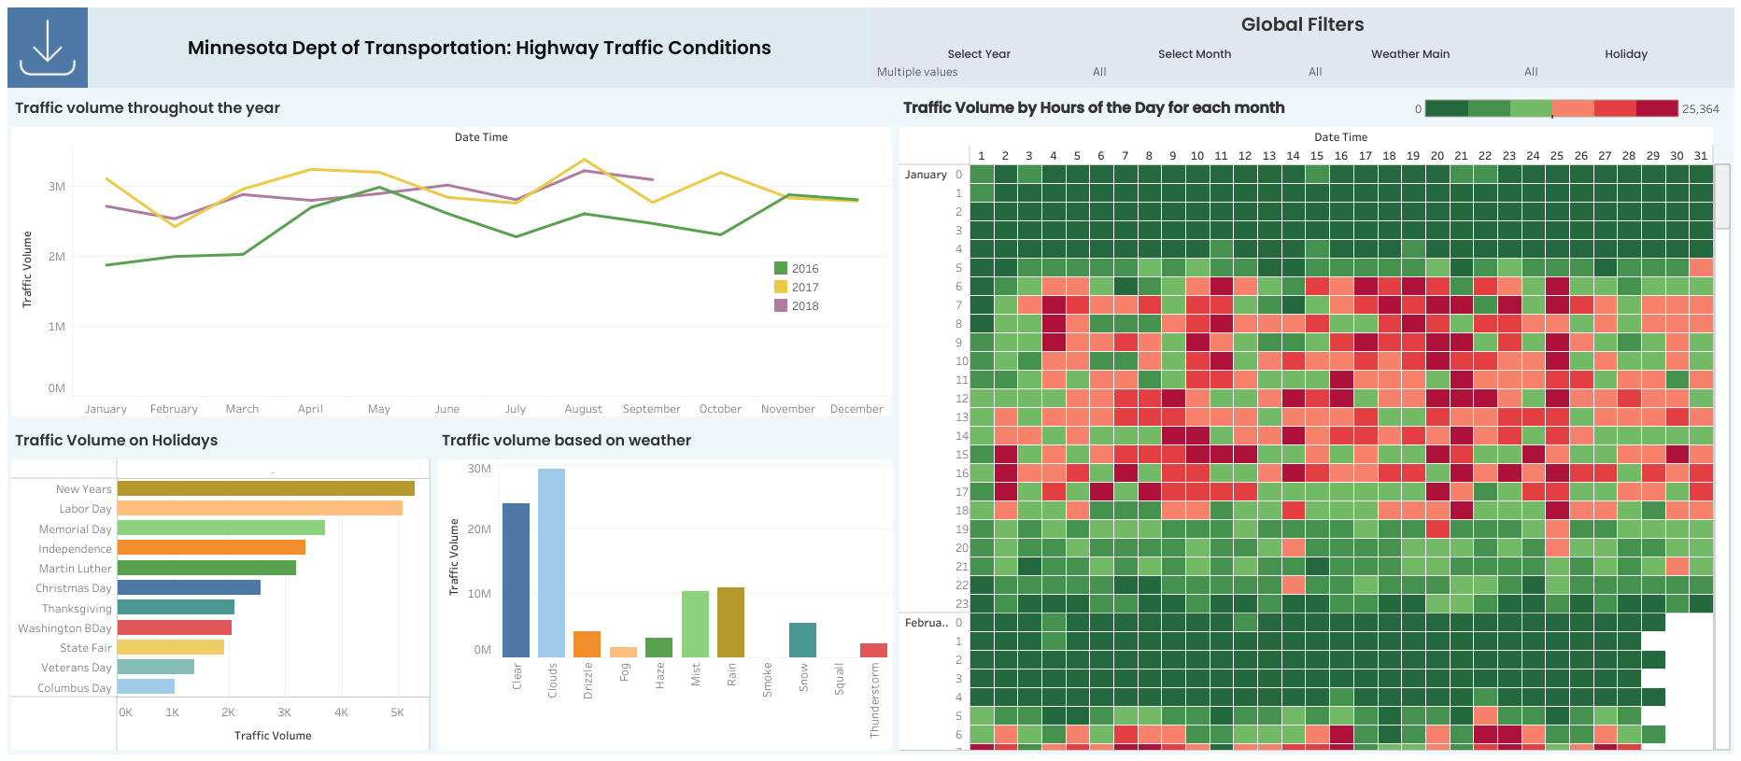This screenshot has height=761, width=1741.
Task: Click the traffic volume color legend gradient
Action: (x=1551, y=108)
